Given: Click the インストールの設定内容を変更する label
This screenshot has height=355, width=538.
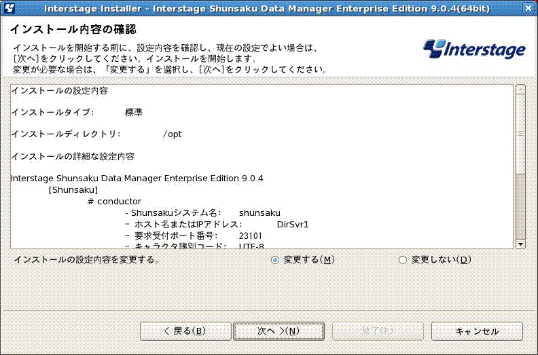Looking at the screenshot, I should (86, 260).
